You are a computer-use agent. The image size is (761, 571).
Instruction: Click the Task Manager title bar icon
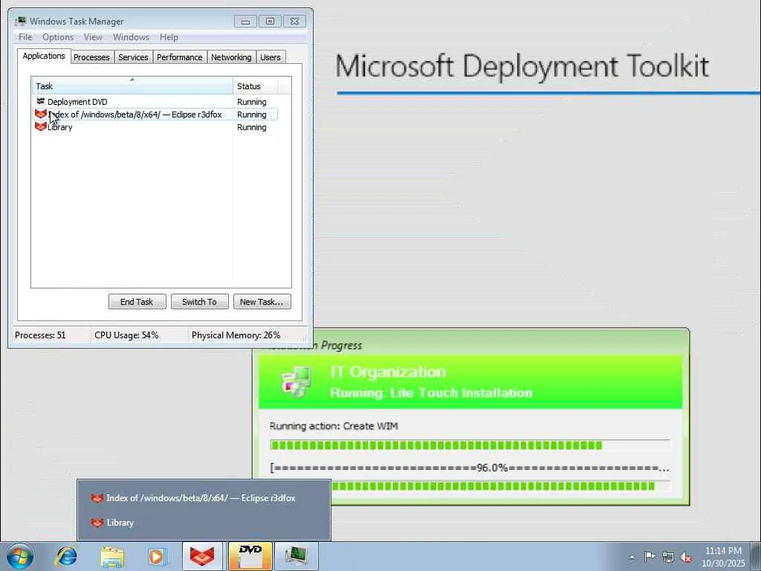click(20, 21)
